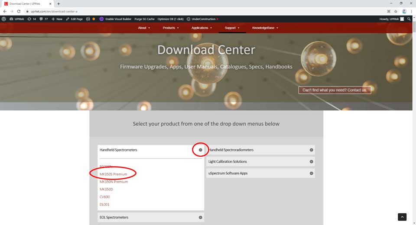Open the MK350S Premium link
416x225 pixels.
click(x=113, y=174)
